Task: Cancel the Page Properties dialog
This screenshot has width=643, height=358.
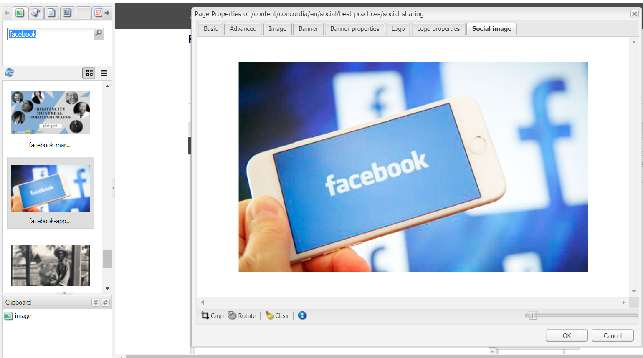Action: (x=613, y=335)
